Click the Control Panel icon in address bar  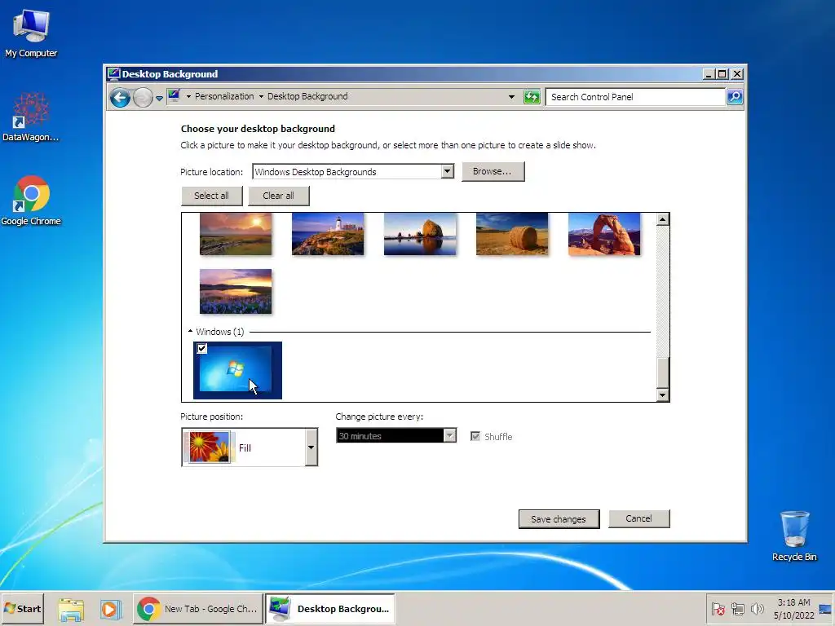point(175,96)
